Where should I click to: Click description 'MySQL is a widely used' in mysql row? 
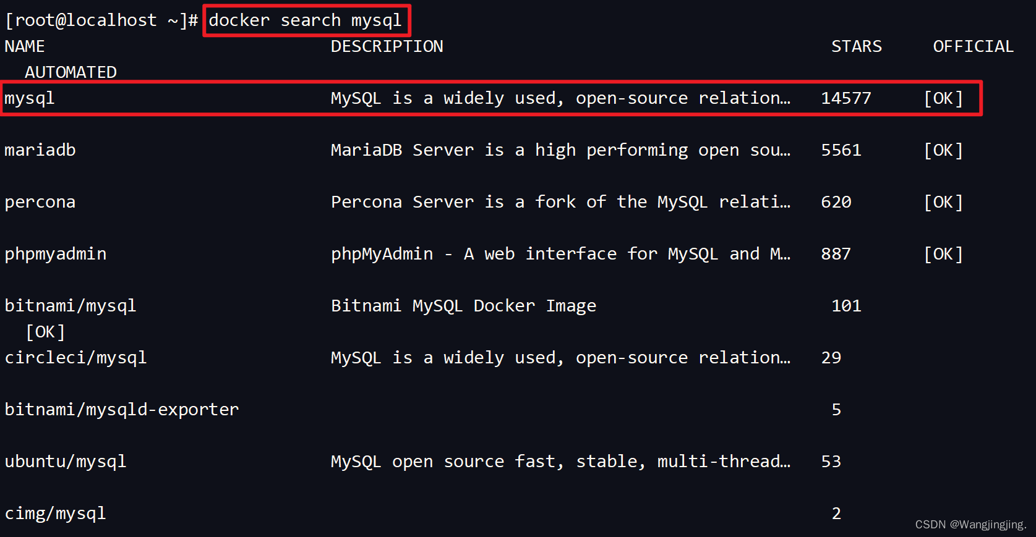tap(560, 98)
